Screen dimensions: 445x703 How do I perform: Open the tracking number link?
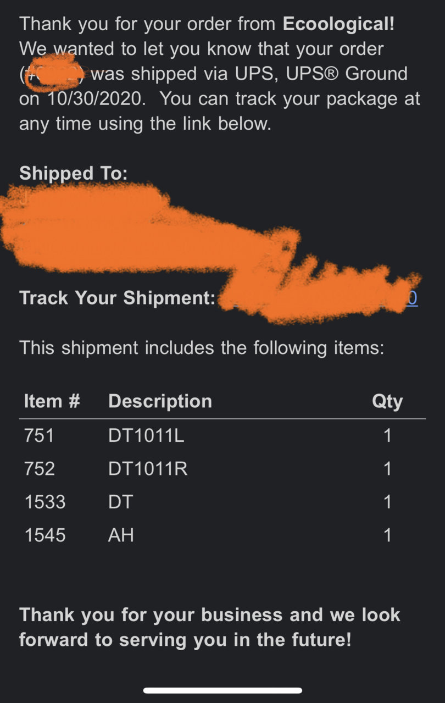(x=319, y=298)
